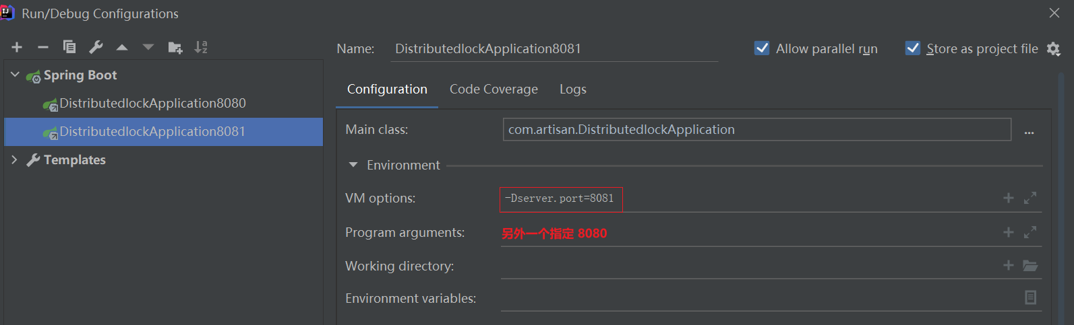Select the Templates node label
The image size is (1074, 325).
tap(75, 160)
